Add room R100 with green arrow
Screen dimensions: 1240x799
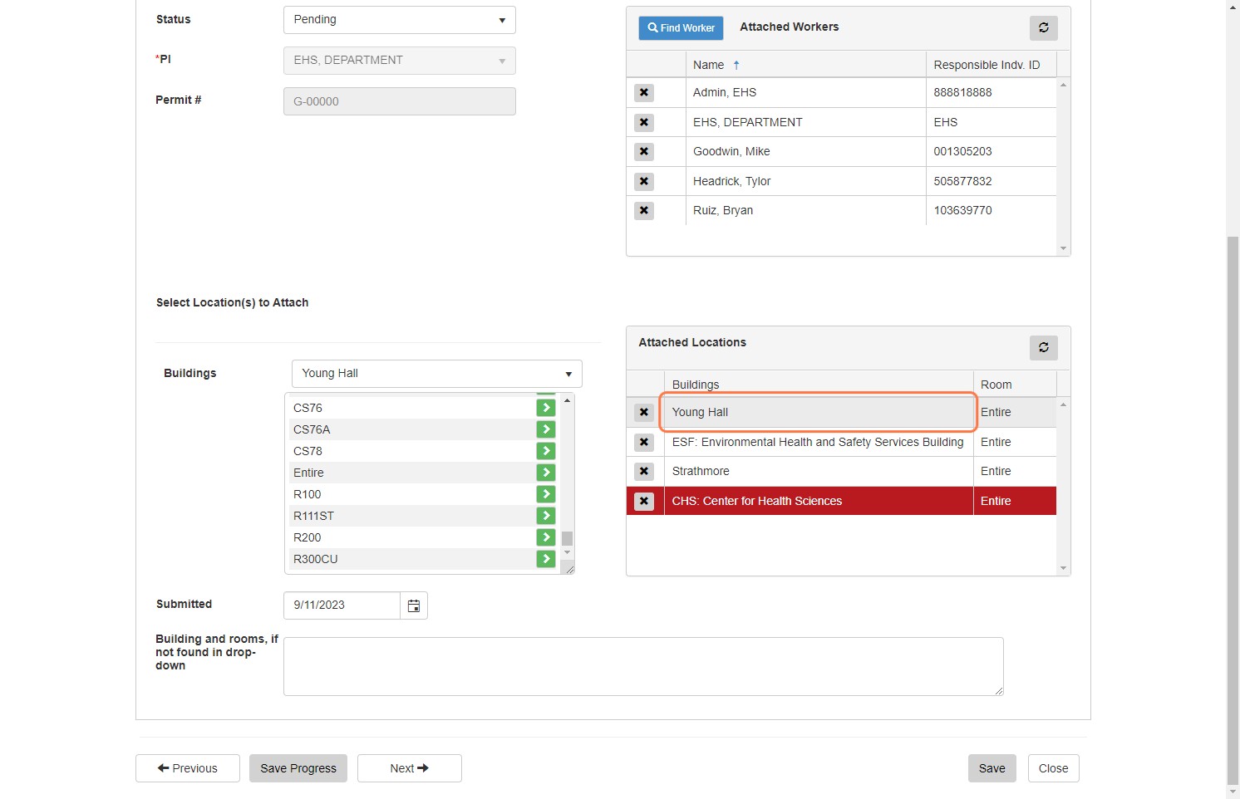[545, 494]
